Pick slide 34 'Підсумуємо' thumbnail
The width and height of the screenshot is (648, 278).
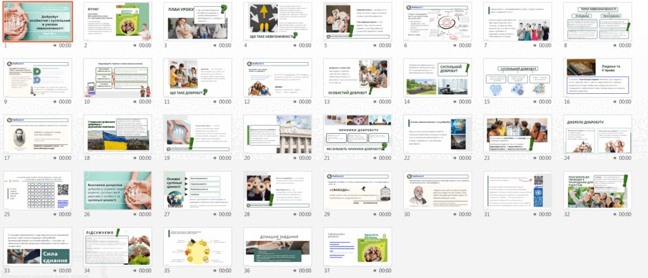click(x=117, y=246)
